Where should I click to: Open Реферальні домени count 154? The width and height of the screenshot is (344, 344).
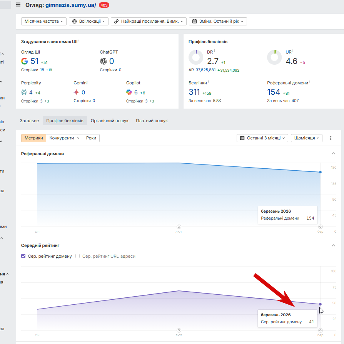[x=274, y=92]
